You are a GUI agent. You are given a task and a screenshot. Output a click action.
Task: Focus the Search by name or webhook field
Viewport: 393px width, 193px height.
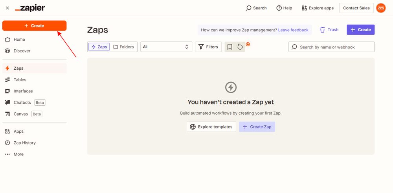tap(332, 47)
